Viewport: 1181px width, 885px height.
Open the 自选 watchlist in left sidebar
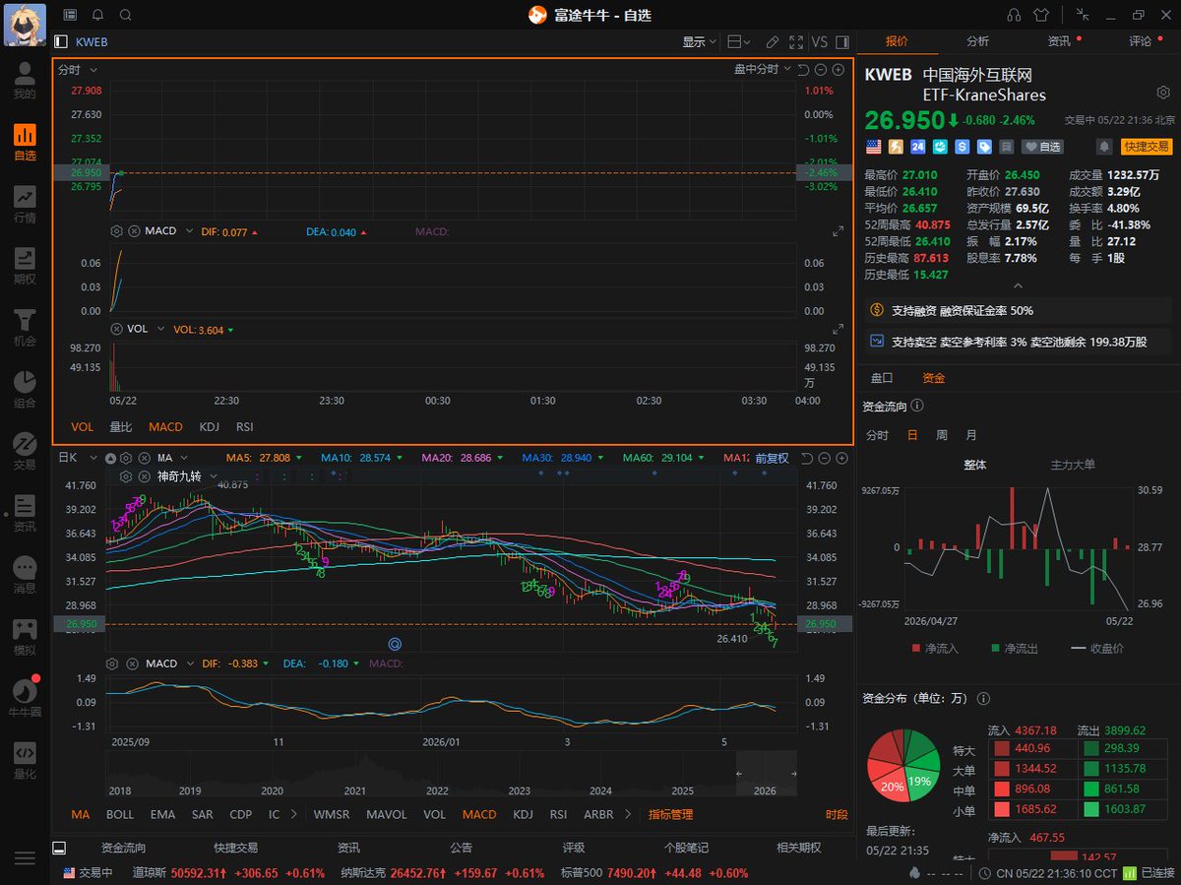[x=25, y=143]
